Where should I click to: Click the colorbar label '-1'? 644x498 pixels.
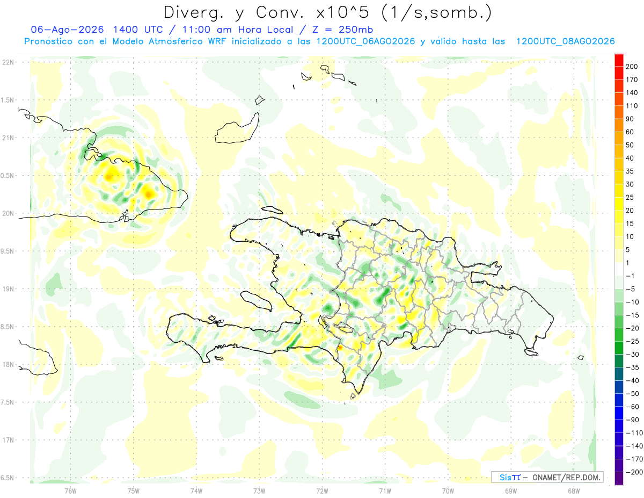click(630, 276)
